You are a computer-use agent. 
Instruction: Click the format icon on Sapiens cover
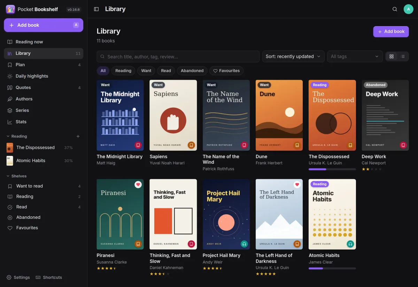(191, 145)
